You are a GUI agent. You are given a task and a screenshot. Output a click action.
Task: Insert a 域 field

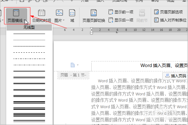(72, 16)
